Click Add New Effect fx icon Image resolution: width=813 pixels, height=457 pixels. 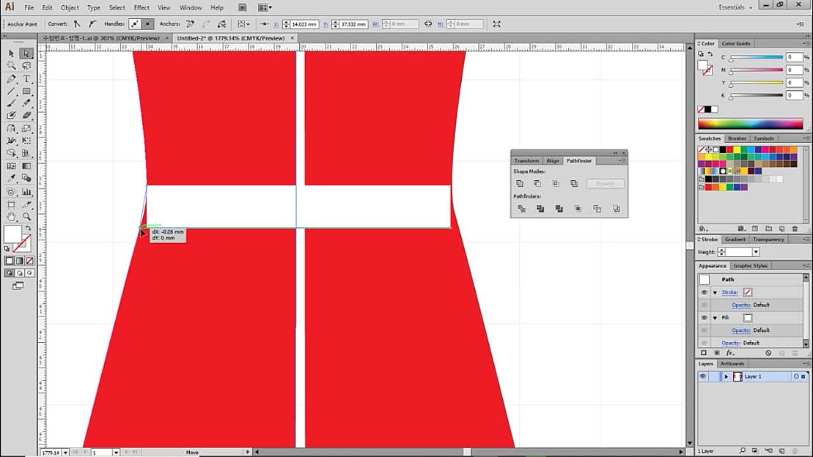coord(730,353)
